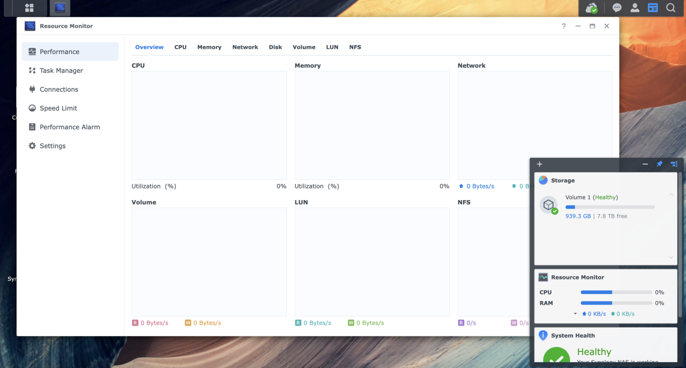The width and height of the screenshot is (686, 368).
Task: Expand network interface dropdown in Resource Monitor widget
Action: 576,314
